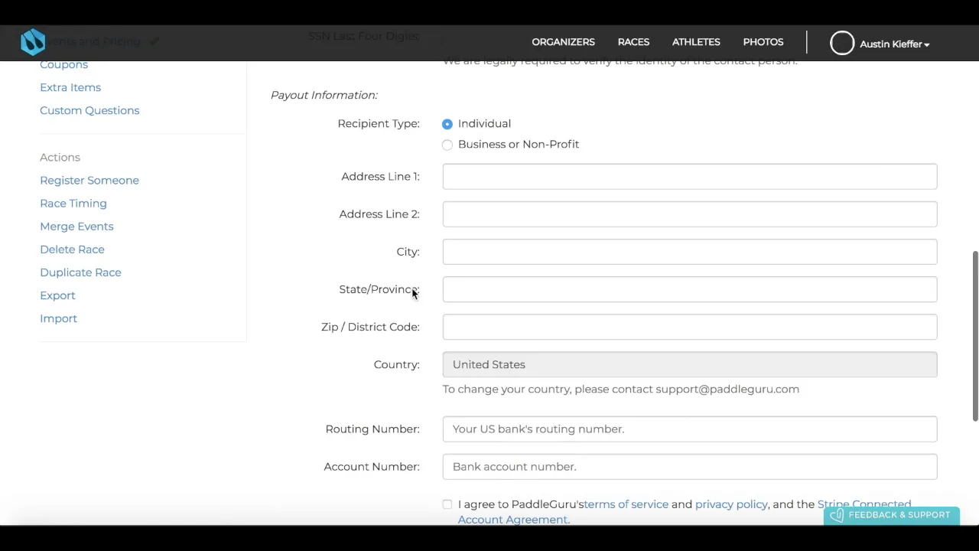Click the page vertical scrollbar thumb
Screen dimensions: 979x551
point(975,335)
